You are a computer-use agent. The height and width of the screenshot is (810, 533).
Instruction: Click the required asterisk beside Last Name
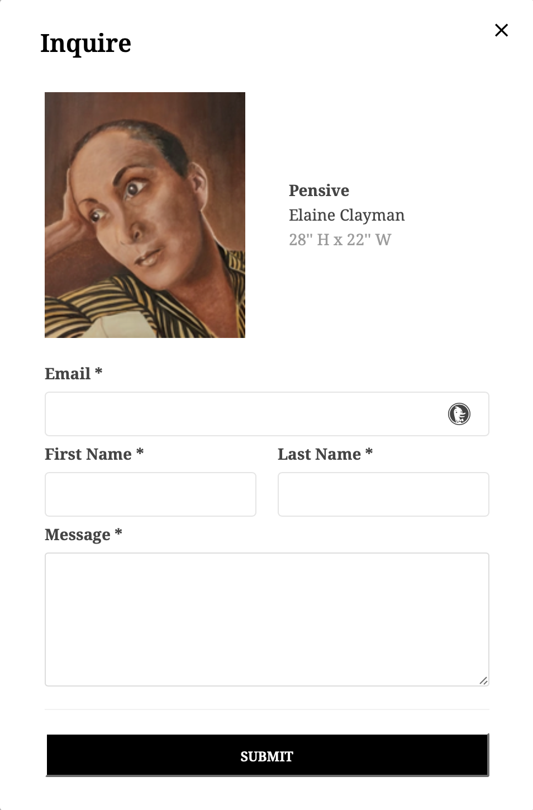[x=369, y=451]
